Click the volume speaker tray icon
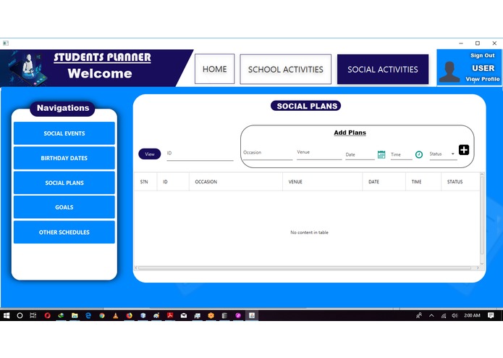The width and height of the screenshot is (503, 358). point(455,315)
